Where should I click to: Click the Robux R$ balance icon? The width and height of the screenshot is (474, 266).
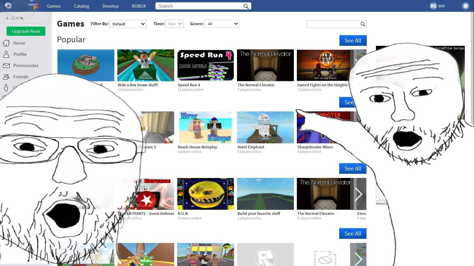[x=433, y=6]
